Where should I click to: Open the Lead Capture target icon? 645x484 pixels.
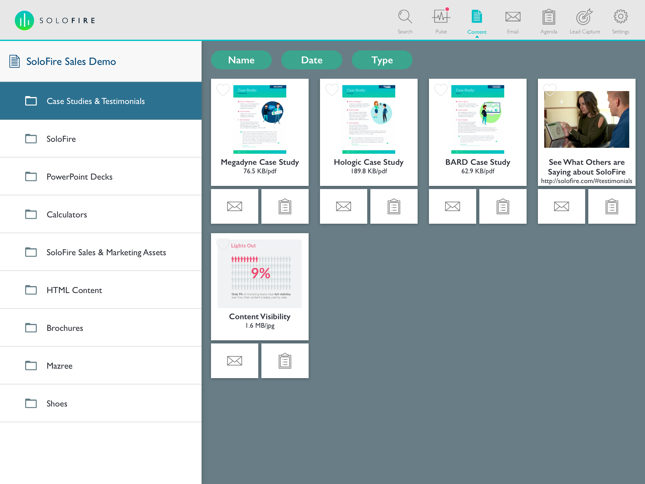pyautogui.click(x=585, y=21)
